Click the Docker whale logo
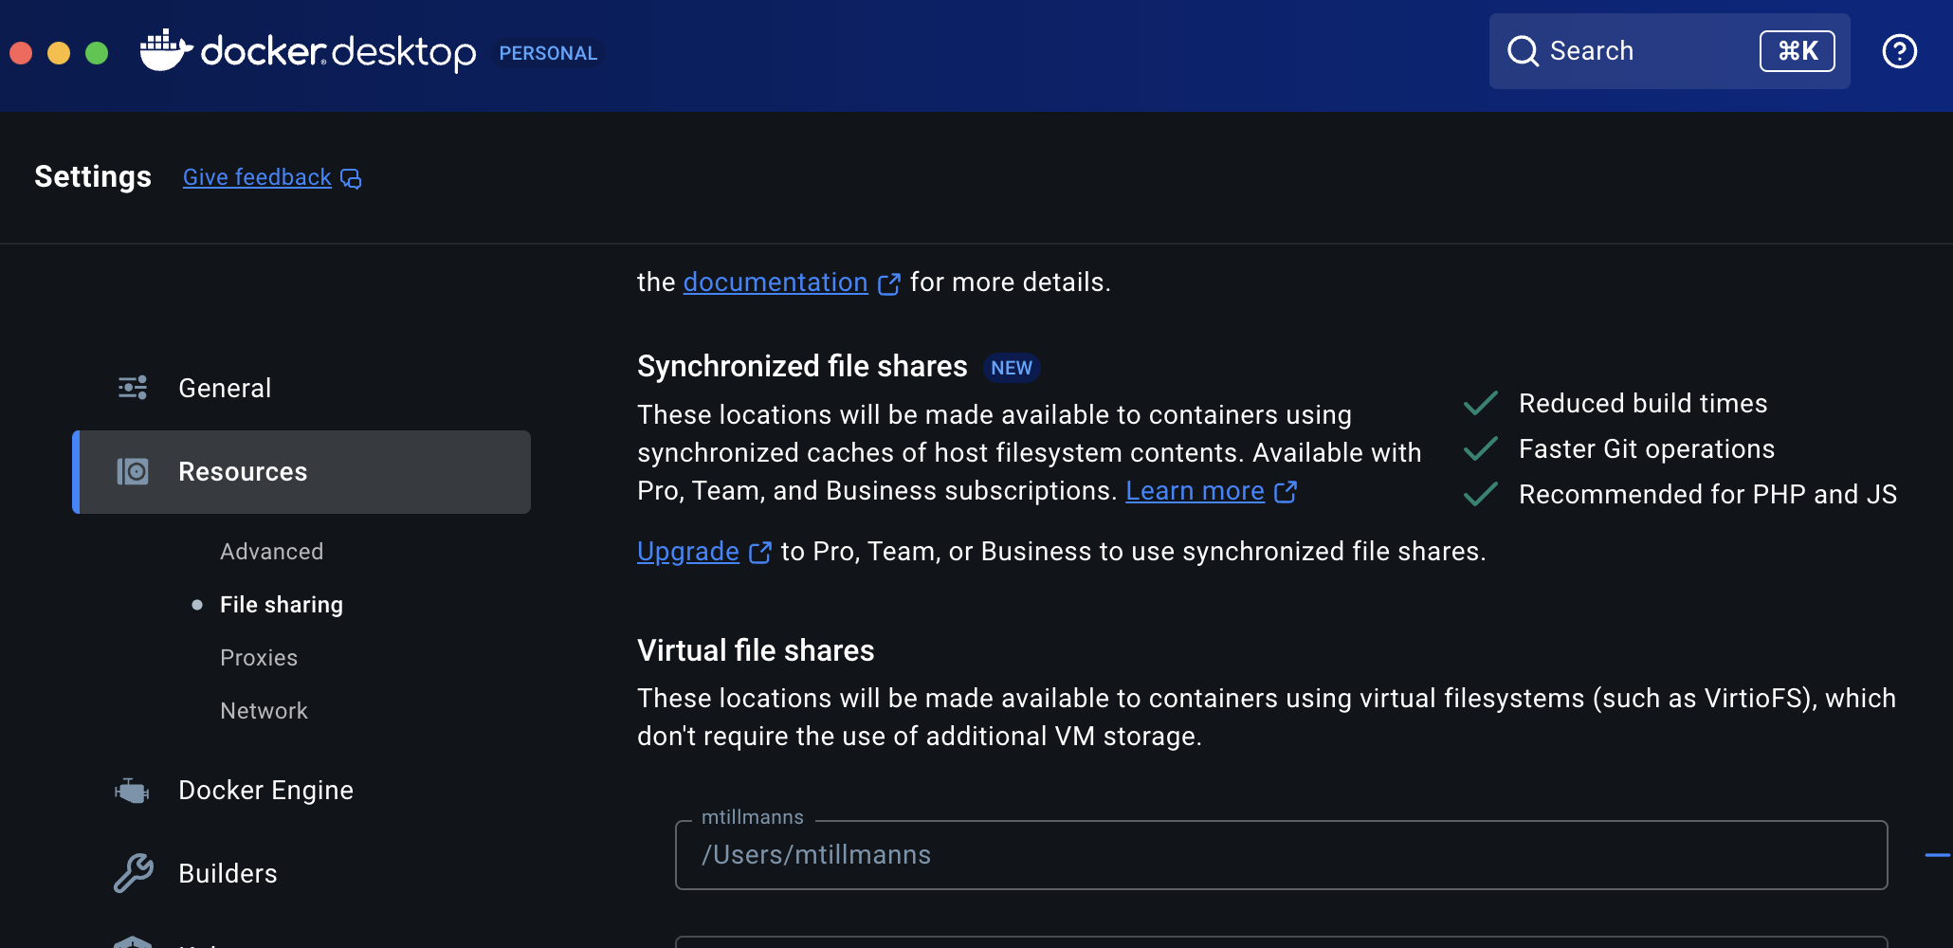1953x948 pixels. (165, 50)
